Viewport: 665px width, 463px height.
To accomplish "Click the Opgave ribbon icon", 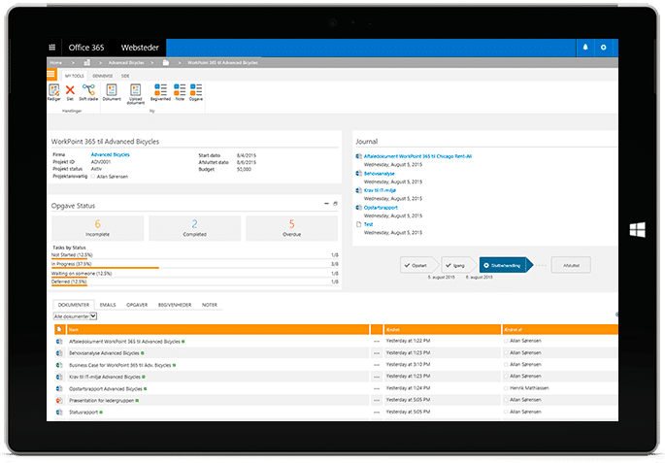I will pos(196,92).
